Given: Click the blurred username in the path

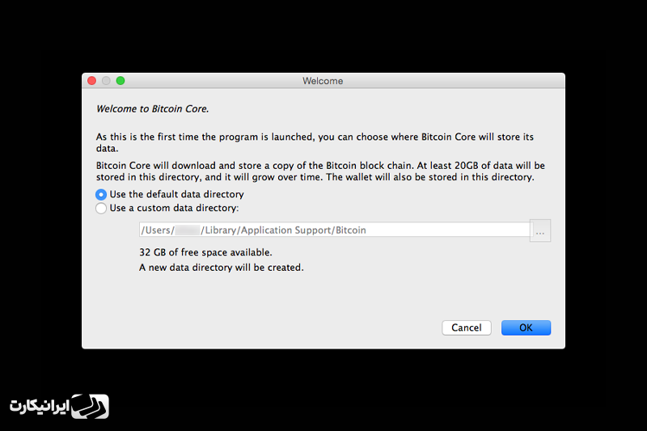Looking at the screenshot, I should click(x=188, y=230).
